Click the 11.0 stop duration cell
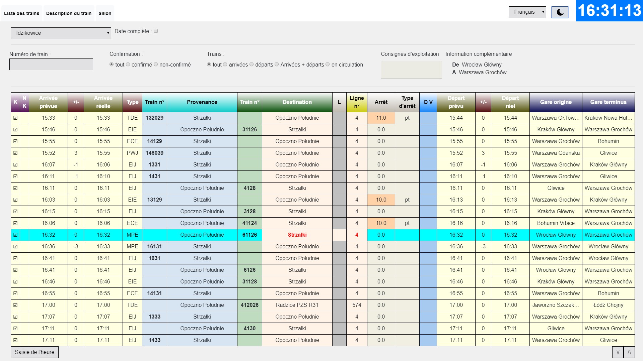 [x=381, y=118]
